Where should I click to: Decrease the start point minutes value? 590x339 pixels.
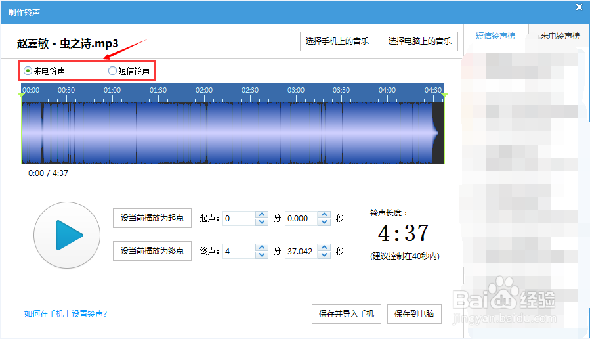click(261, 222)
